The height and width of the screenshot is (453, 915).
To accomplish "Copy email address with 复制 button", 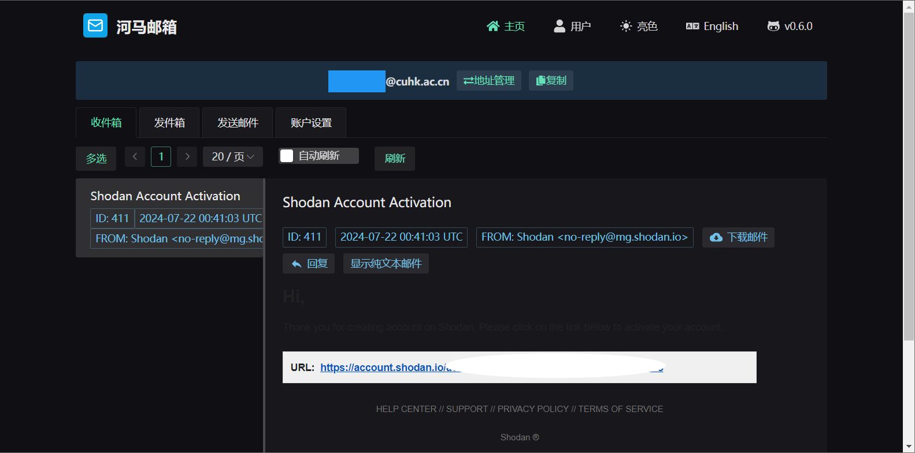I will (x=551, y=81).
